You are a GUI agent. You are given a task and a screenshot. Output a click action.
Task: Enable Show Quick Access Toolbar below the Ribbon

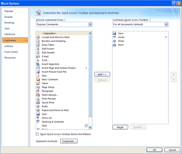click(x=37, y=134)
